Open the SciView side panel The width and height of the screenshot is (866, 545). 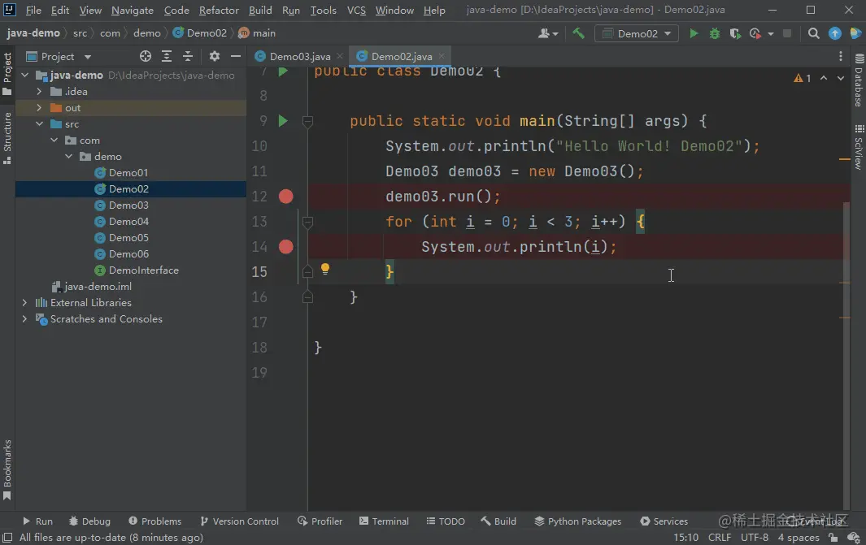pyautogui.click(x=859, y=147)
